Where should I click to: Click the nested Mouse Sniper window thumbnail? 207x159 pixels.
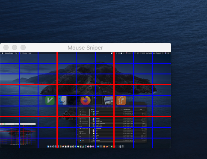click(18, 134)
